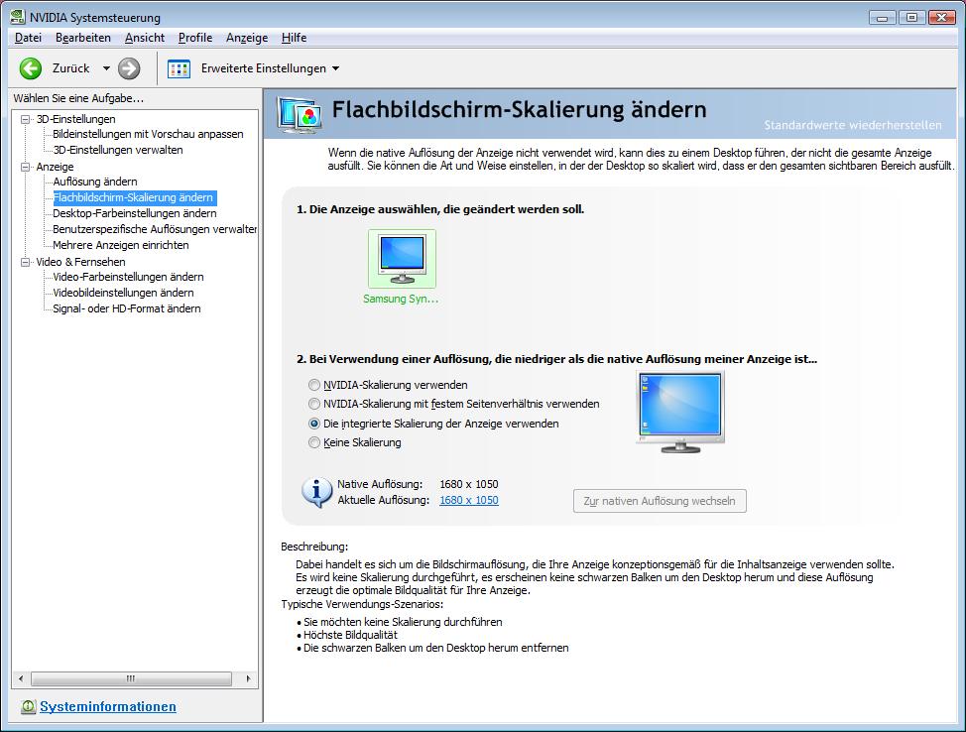This screenshot has height=732, width=966.
Task: Click the Systeminformationen icon
Action: 28,707
